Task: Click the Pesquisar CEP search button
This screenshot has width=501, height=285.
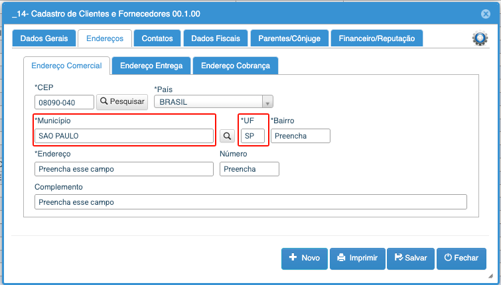Action: [122, 101]
